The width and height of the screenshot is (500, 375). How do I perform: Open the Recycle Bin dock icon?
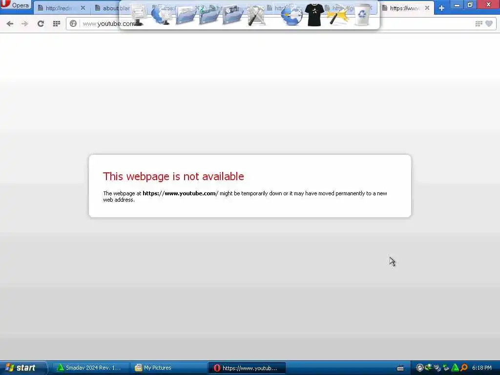[362, 15]
